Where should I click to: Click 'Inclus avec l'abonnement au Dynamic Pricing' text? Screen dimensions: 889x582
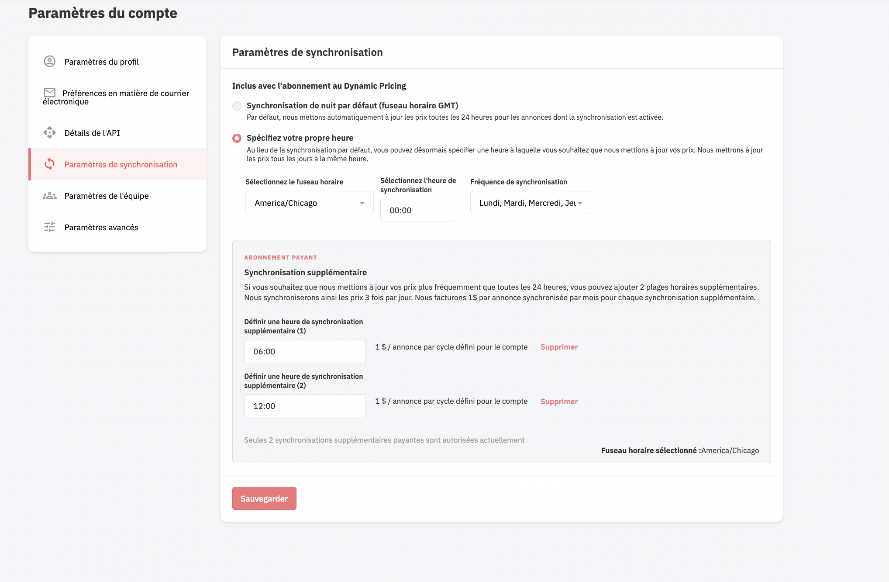(x=319, y=86)
